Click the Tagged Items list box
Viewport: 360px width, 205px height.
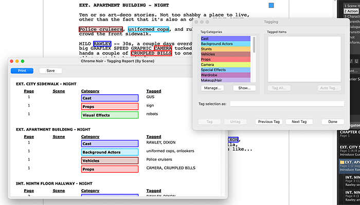tap(304, 58)
